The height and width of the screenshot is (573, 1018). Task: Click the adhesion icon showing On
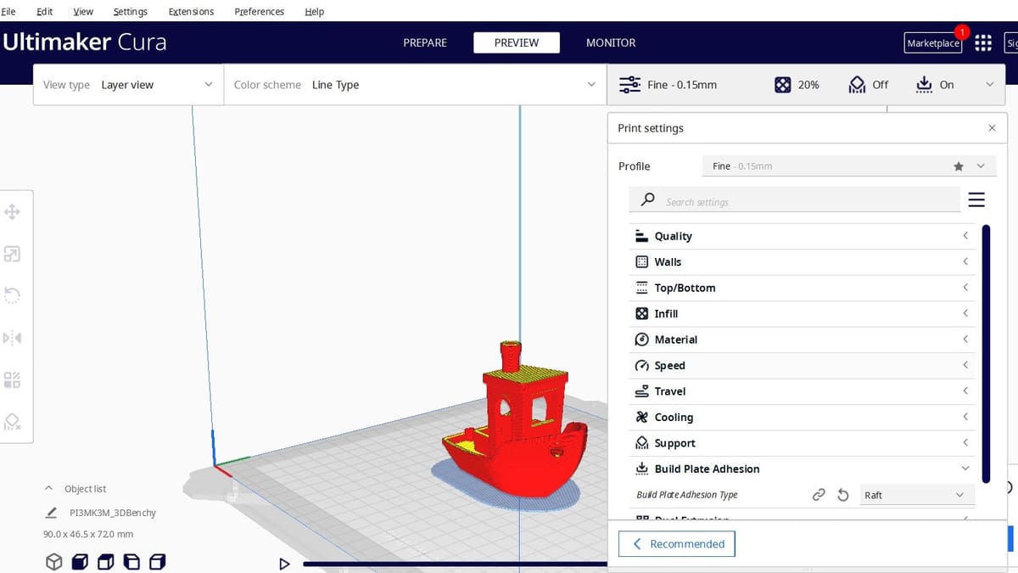924,85
